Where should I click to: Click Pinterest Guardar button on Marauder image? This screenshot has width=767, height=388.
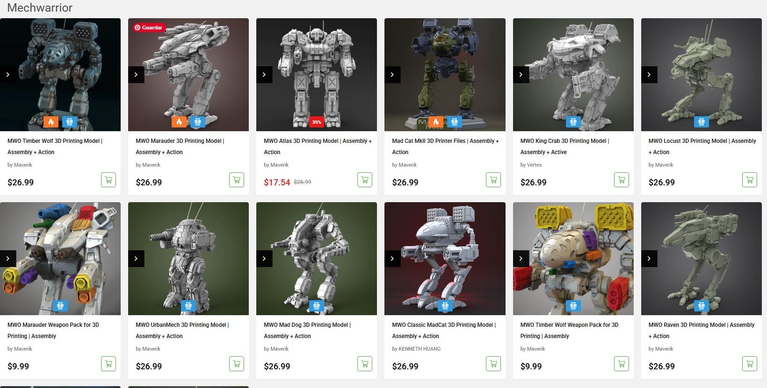pos(148,28)
